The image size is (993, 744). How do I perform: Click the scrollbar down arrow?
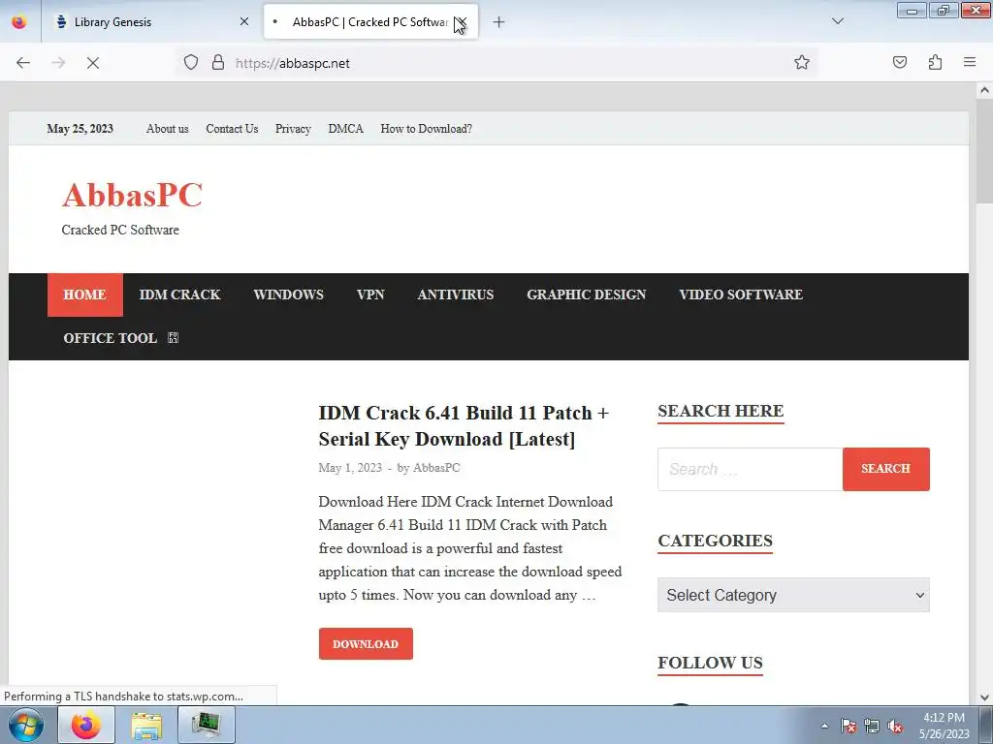point(984,697)
